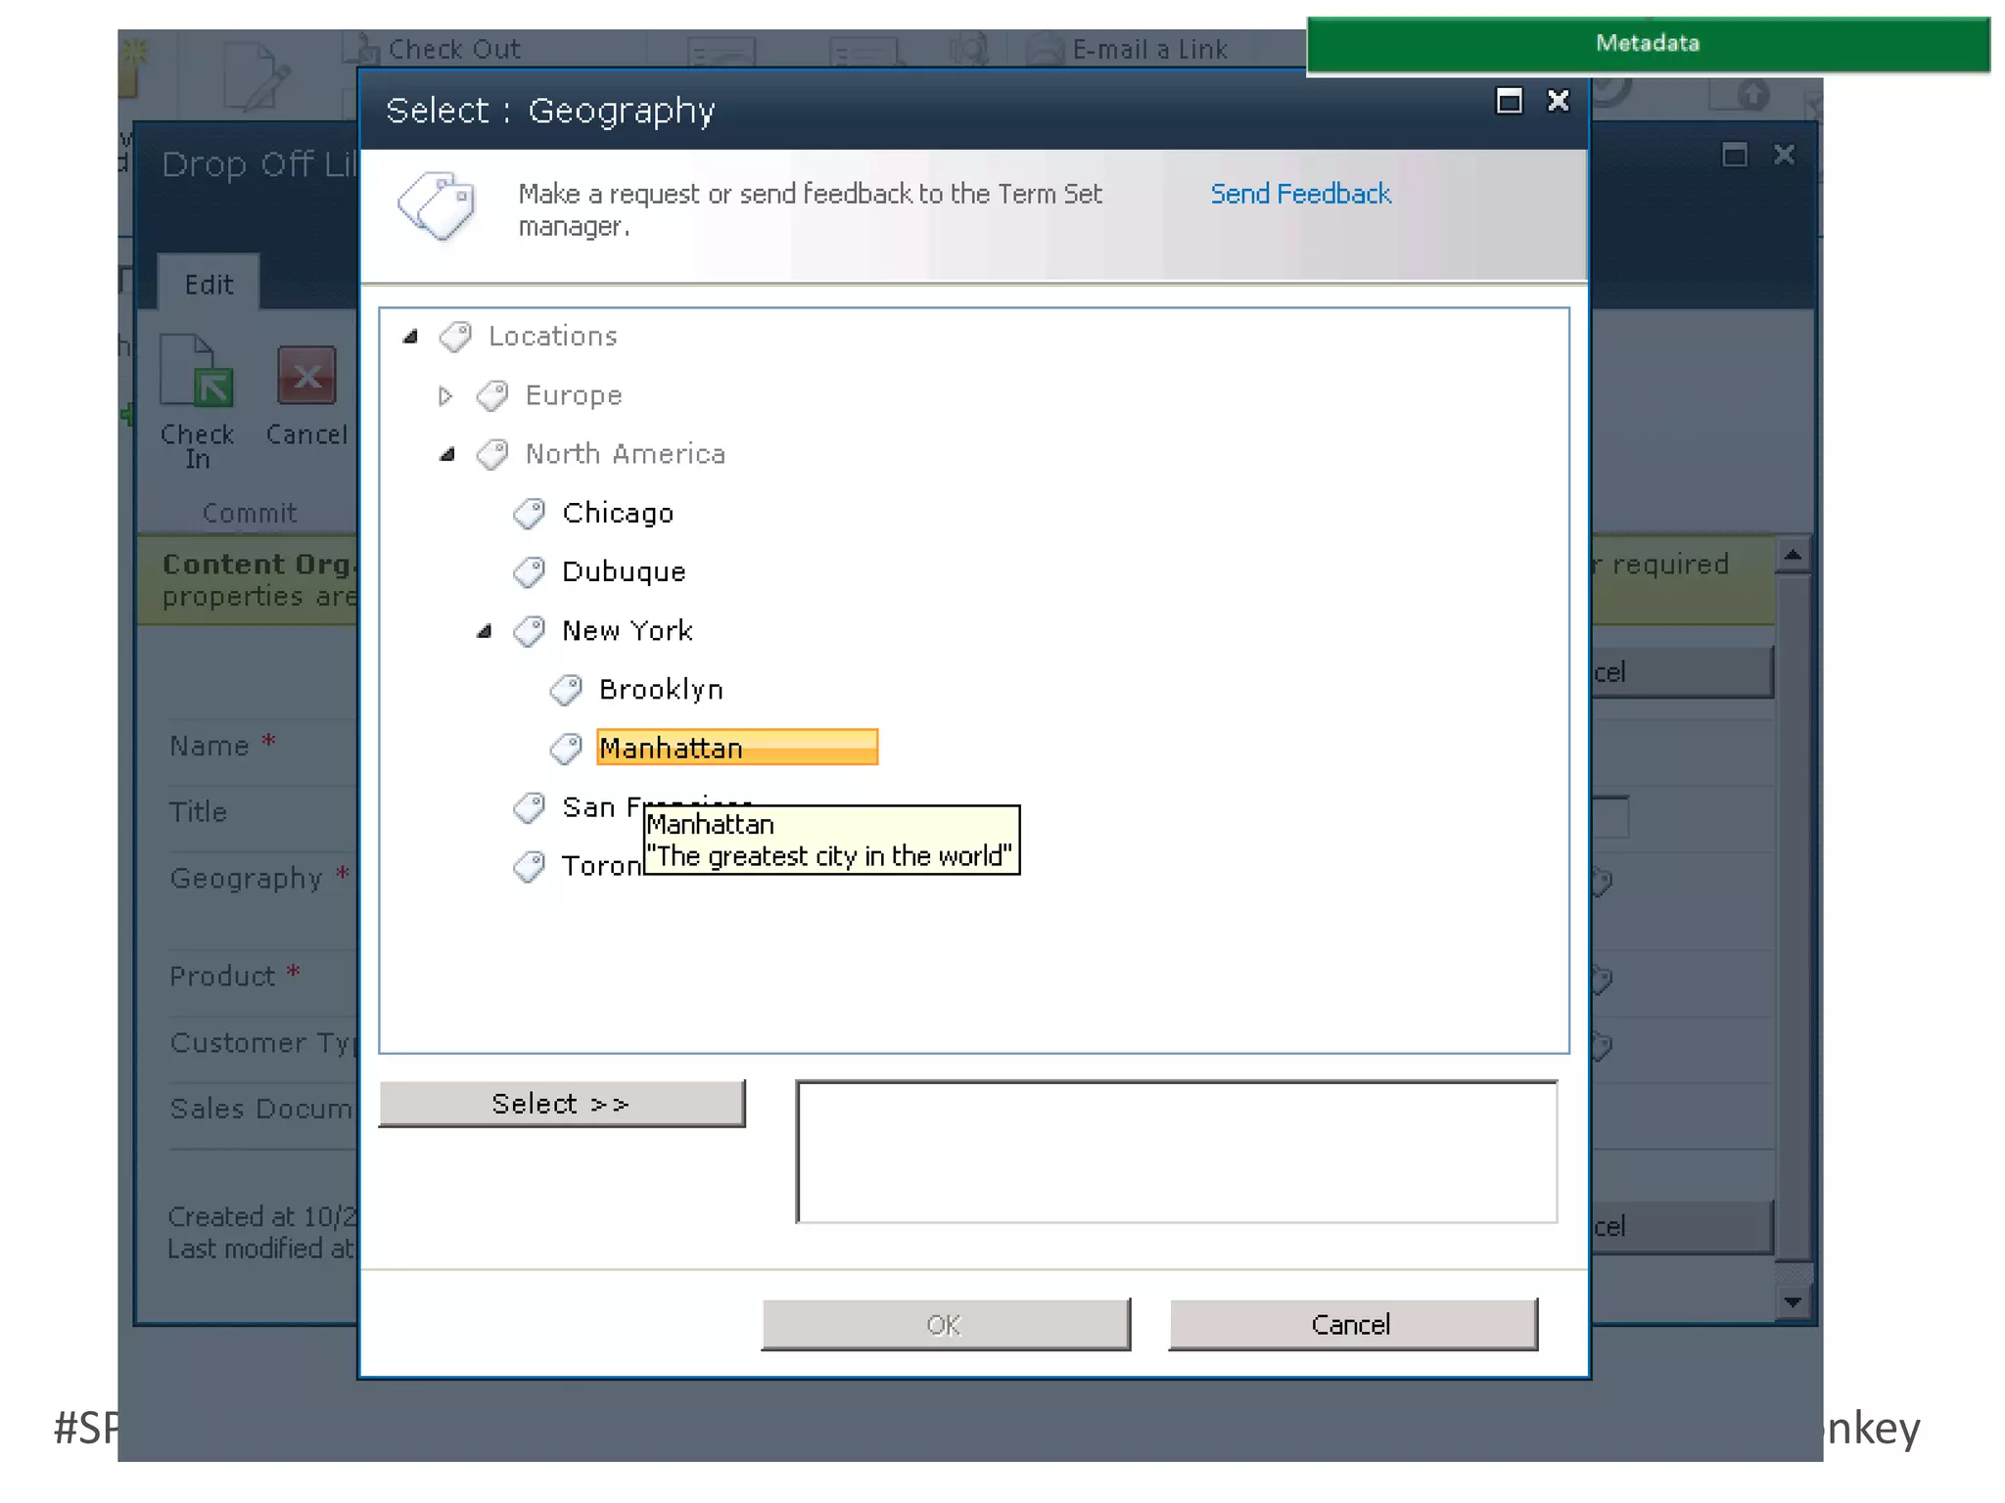Collapse the North America node
Screen dimensions: 2005x1503
pos(447,454)
